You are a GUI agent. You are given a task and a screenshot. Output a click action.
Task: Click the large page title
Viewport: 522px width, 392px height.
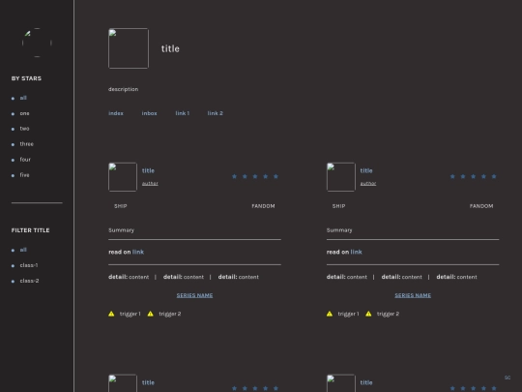pos(170,48)
